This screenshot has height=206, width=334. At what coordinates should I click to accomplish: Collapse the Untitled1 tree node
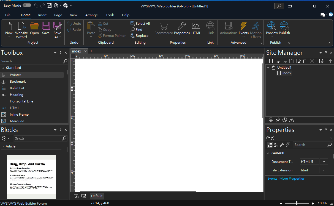268,68
